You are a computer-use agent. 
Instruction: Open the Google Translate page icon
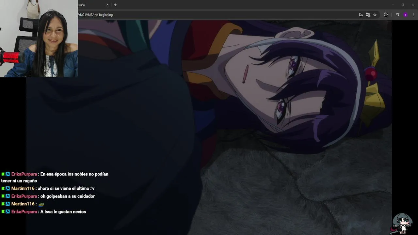tap(368, 15)
